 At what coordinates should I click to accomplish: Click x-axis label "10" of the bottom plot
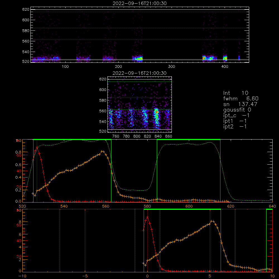[272, 276]
